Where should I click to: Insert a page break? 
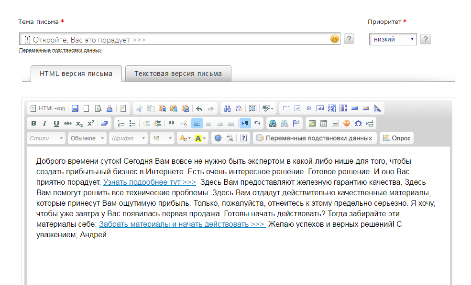pyautogui.click(x=370, y=123)
